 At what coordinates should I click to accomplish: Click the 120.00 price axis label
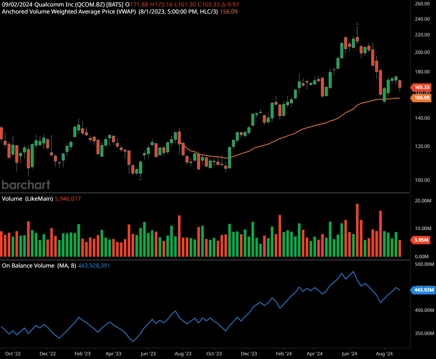pyautogui.click(x=422, y=146)
